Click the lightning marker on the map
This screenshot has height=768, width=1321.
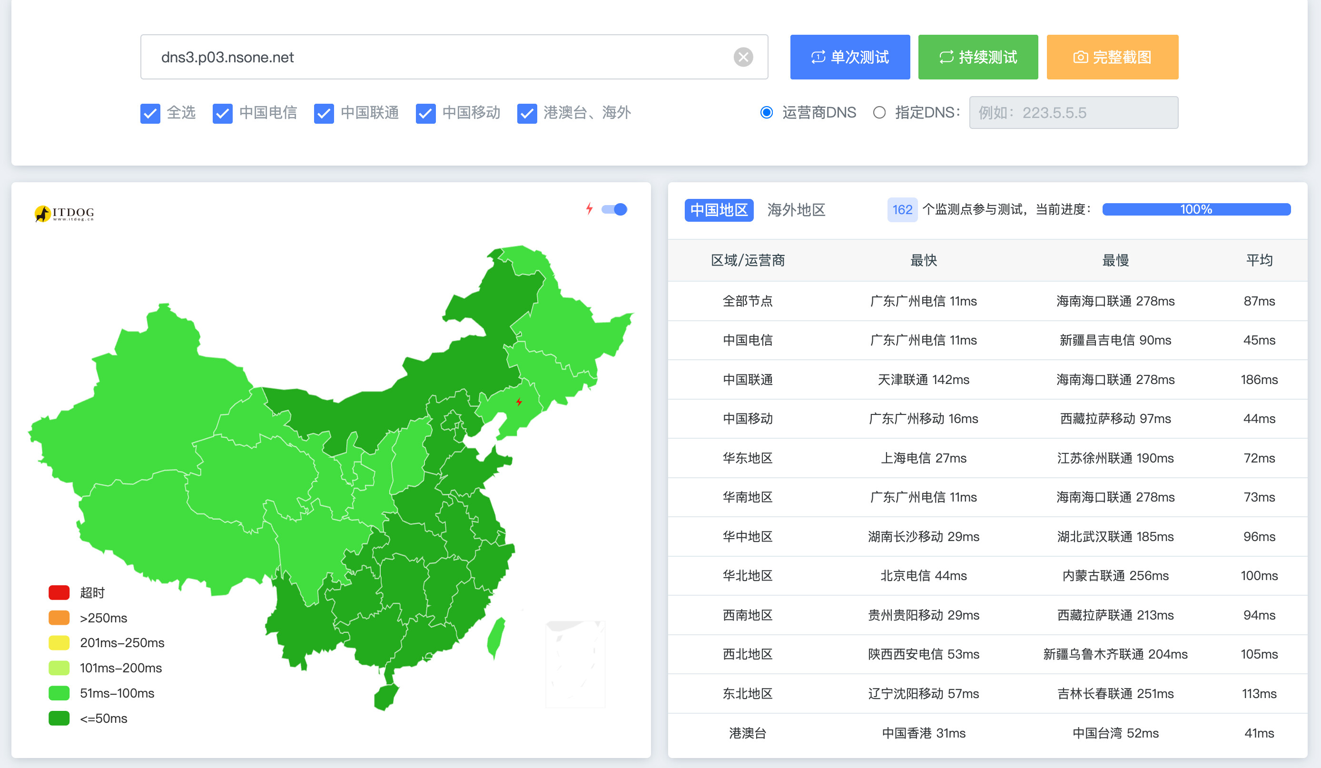[x=518, y=402]
